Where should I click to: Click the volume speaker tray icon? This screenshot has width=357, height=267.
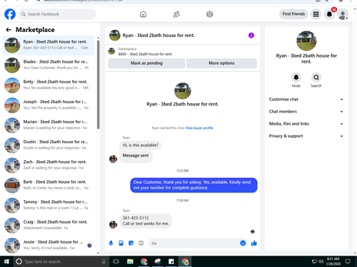(x=321, y=261)
